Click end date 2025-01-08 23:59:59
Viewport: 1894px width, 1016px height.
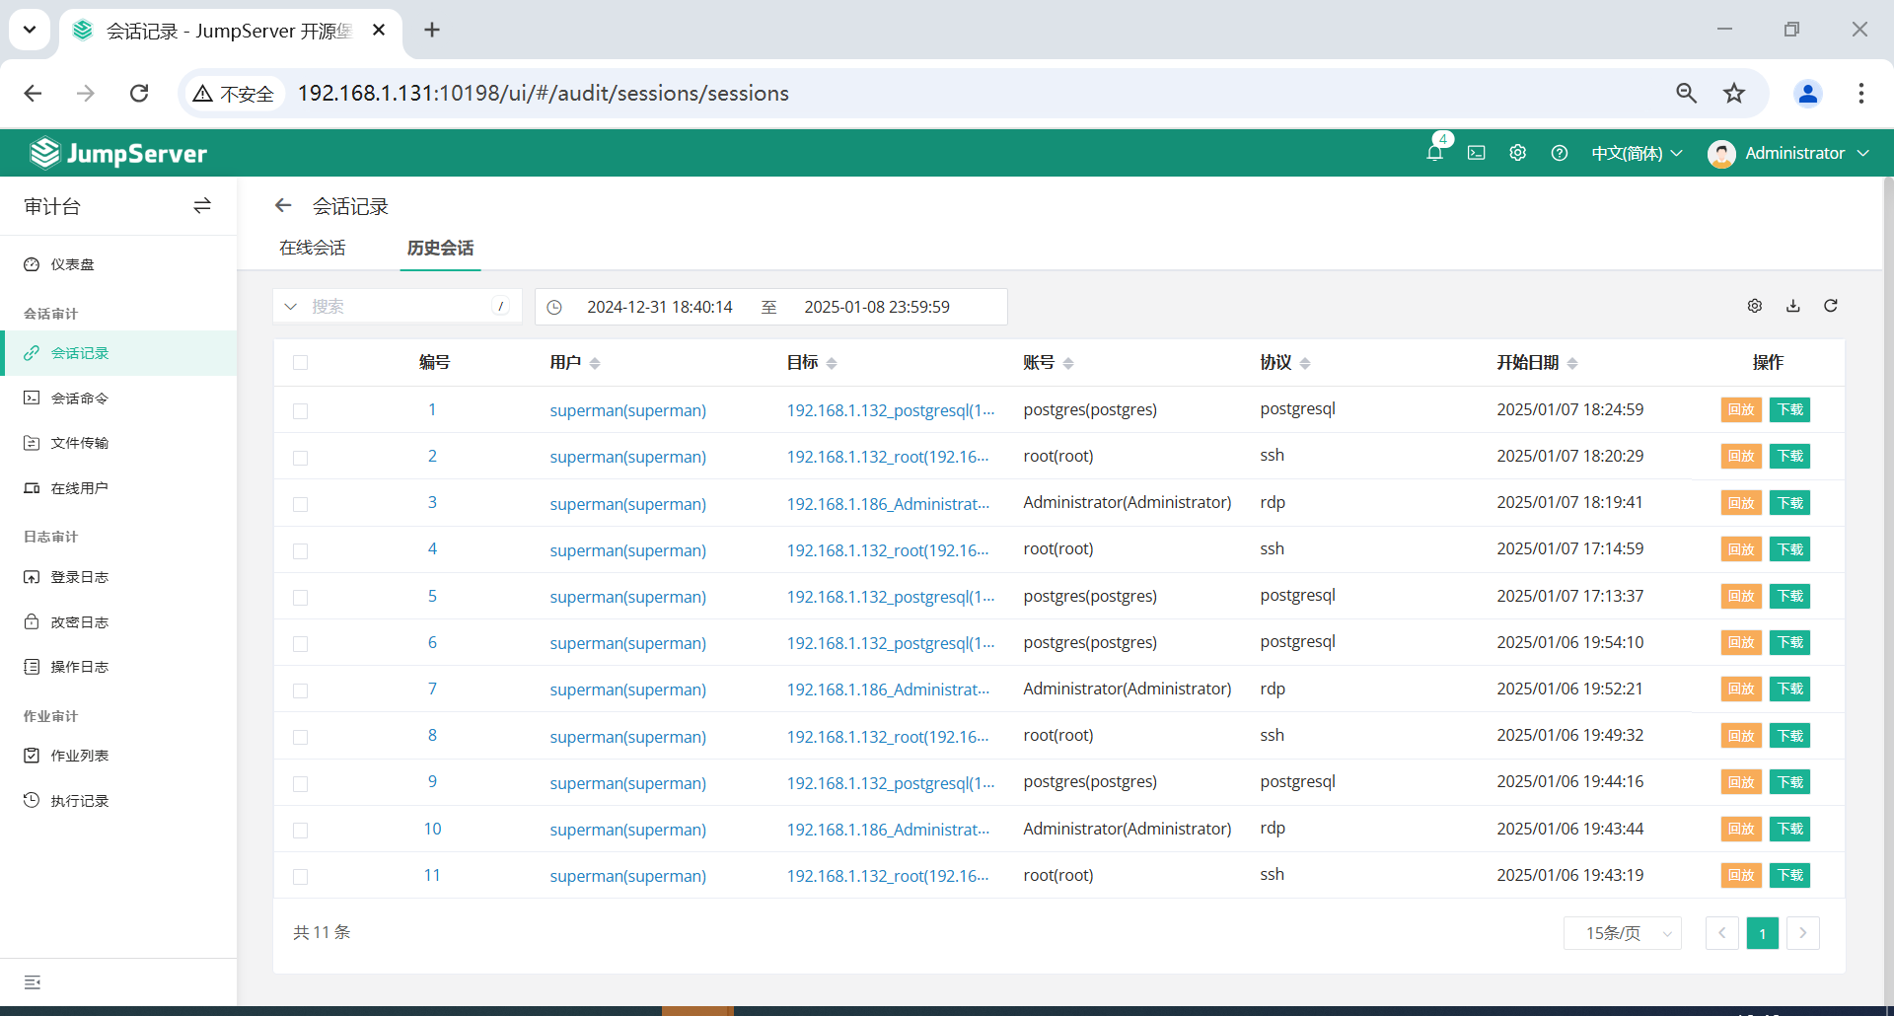tap(876, 307)
